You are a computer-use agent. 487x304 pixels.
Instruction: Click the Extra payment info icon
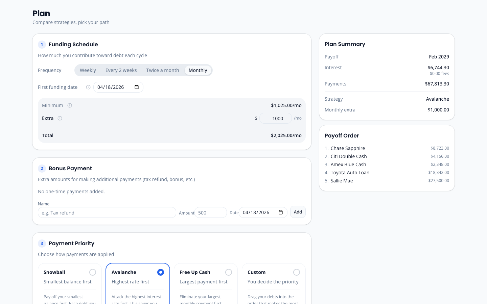tap(60, 118)
